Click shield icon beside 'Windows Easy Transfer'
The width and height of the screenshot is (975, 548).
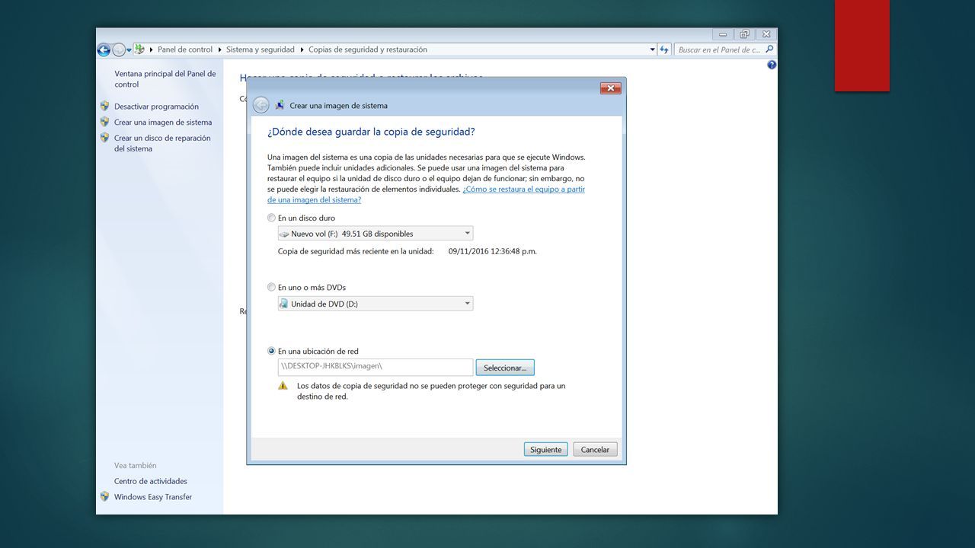[104, 496]
